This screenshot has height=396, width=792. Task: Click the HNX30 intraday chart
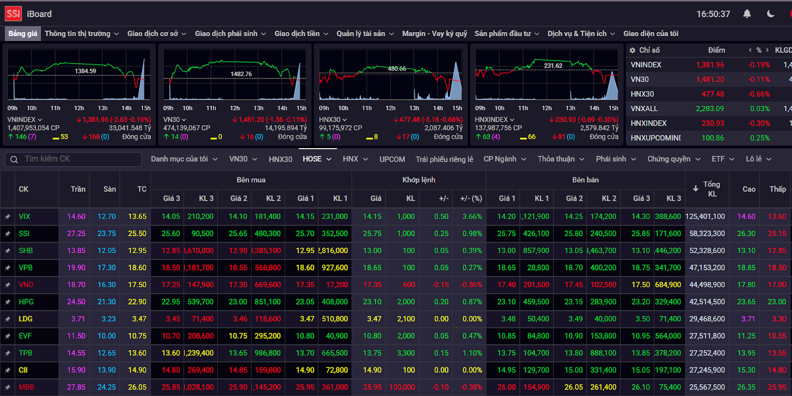point(391,76)
